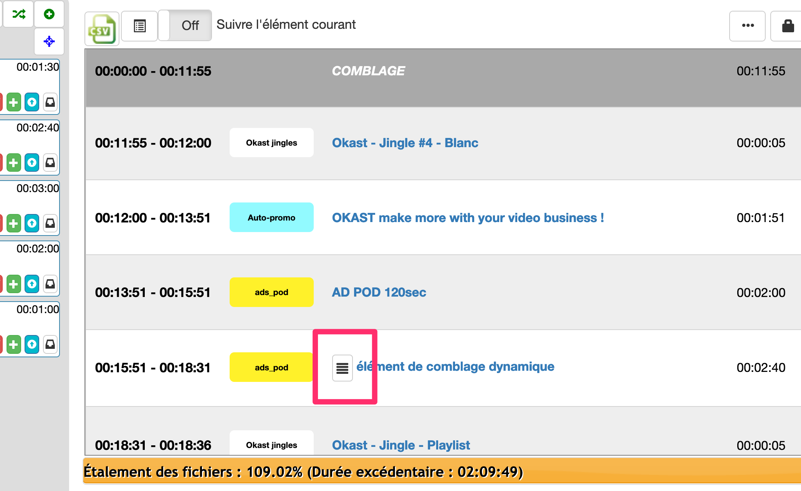Image resolution: width=801 pixels, height=491 pixels.
Task: Click the blue crosshair target icon
Action: point(49,41)
